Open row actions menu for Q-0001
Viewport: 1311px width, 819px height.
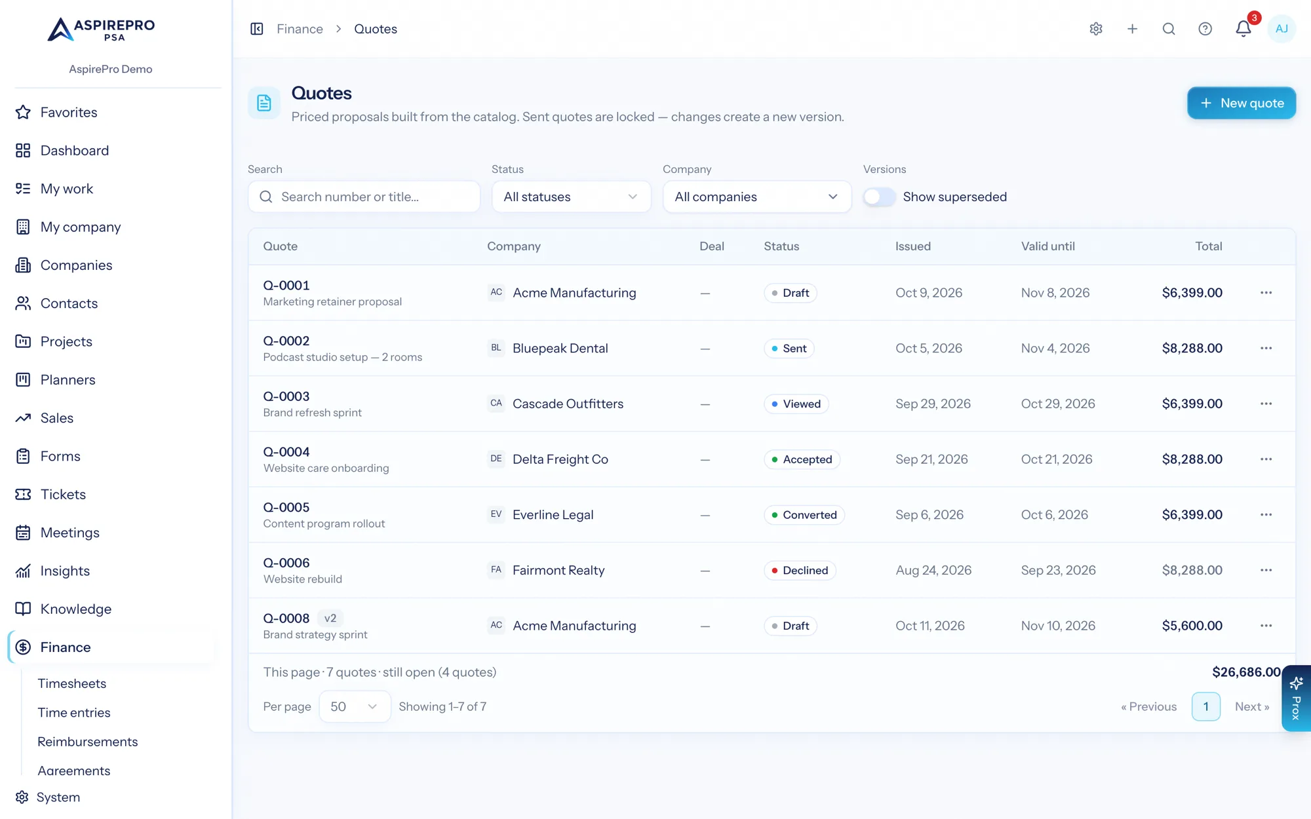point(1266,293)
